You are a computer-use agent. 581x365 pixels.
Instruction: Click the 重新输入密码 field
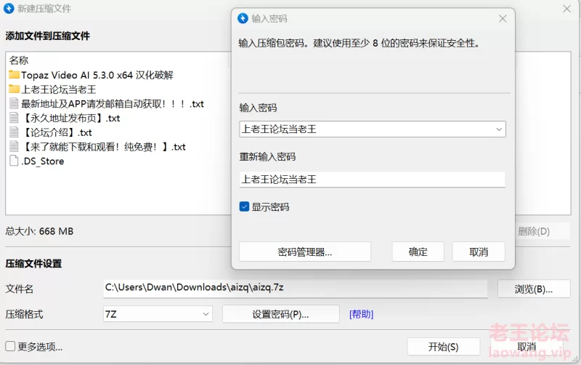click(373, 180)
